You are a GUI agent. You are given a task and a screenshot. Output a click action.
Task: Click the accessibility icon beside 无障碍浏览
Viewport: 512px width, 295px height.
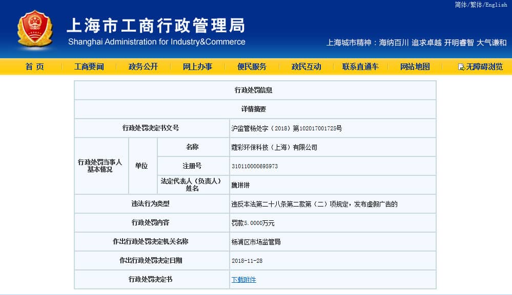coord(461,67)
